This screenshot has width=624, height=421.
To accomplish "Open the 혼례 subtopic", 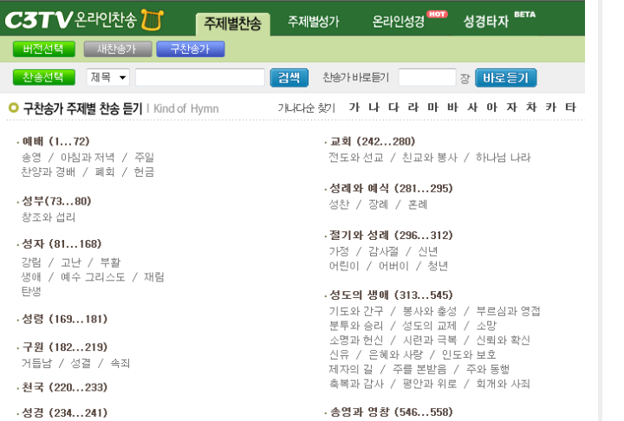I will [x=418, y=204].
